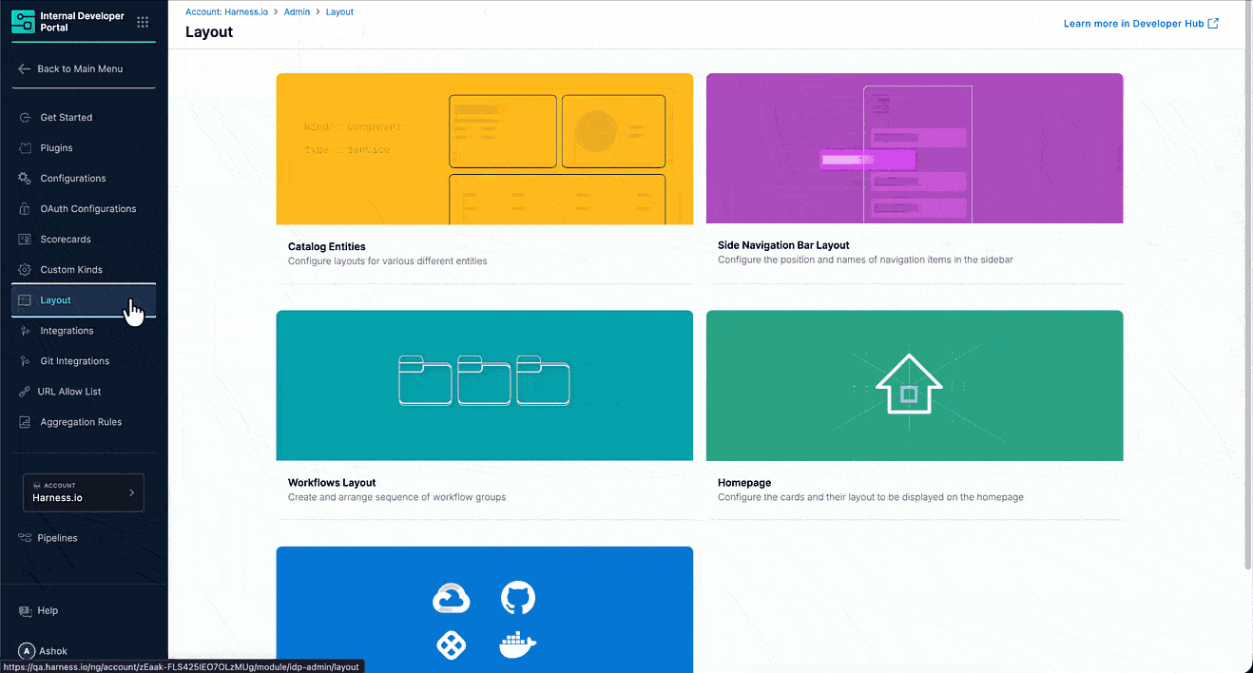The image size is (1253, 673).
Task: Select the Plugins sidebar icon
Action: coord(23,147)
